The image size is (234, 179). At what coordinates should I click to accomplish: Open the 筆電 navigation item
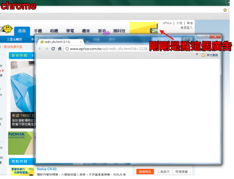tap(70, 31)
